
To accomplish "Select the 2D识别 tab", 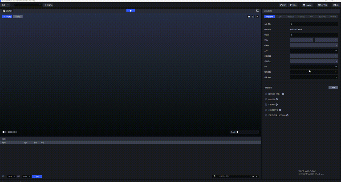I will pos(18,17).
